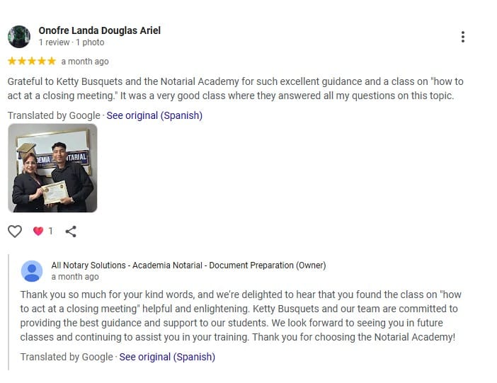
Task: Open the All Notary Solutions owner name
Action: [188, 265]
